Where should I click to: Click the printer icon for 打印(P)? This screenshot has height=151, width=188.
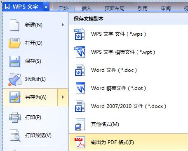click(15, 117)
